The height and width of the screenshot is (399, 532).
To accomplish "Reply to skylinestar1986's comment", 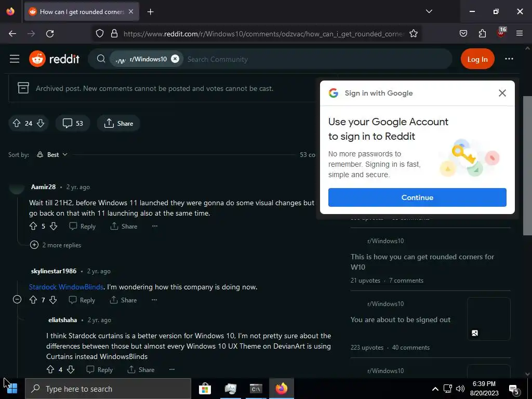I will [x=82, y=300].
